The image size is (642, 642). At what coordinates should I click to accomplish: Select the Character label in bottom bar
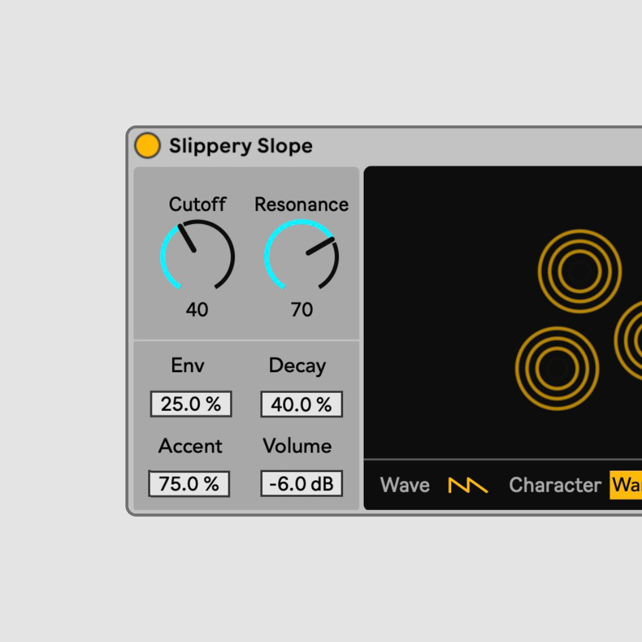[x=555, y=485]
